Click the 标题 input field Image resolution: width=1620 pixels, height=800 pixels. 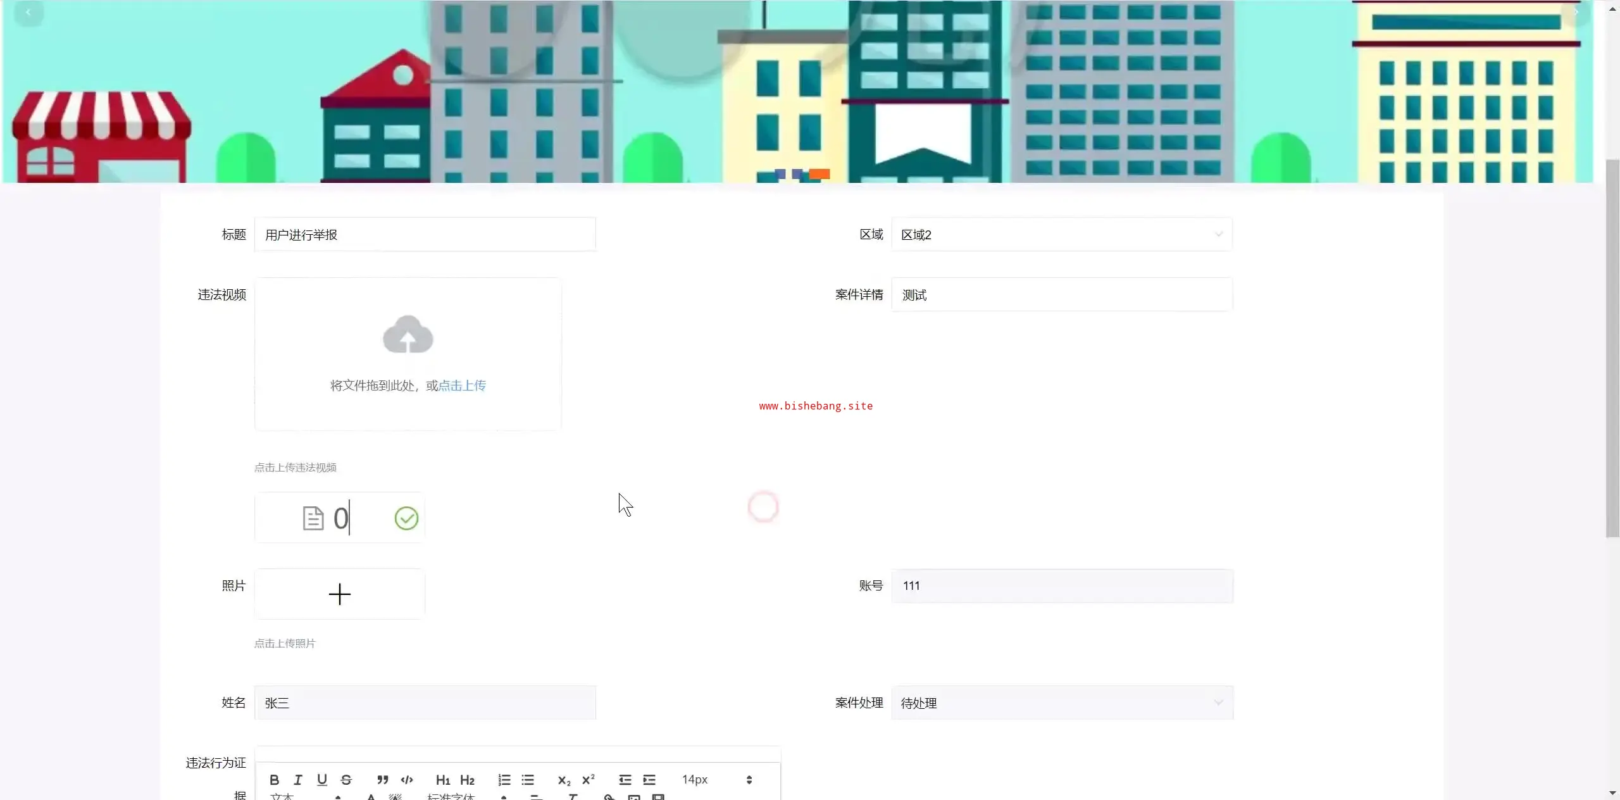pyautogui.click(x=425, y=235)
